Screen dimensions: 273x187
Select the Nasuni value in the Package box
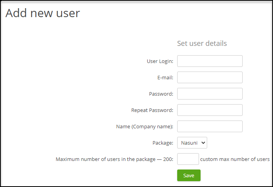(x=189, y=143)
